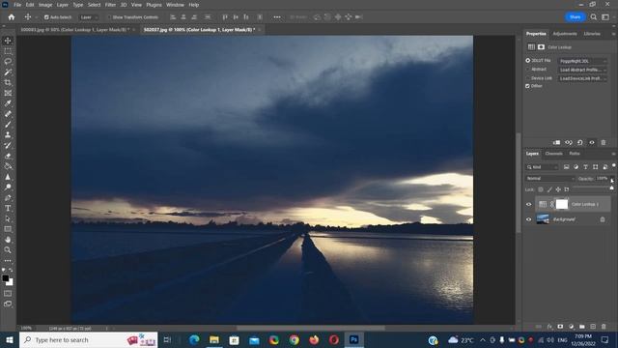
Task: Select the Frame tool
Action: pyautogui.click(x=8, y=93)
